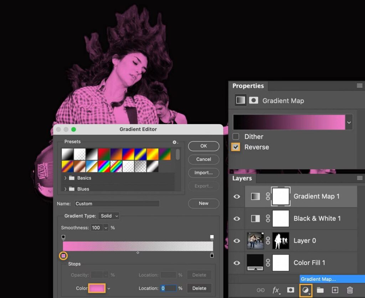Screen dimensions: 365x298
Task: Hide the Black & White 1 layer
Action: point(237,218)
